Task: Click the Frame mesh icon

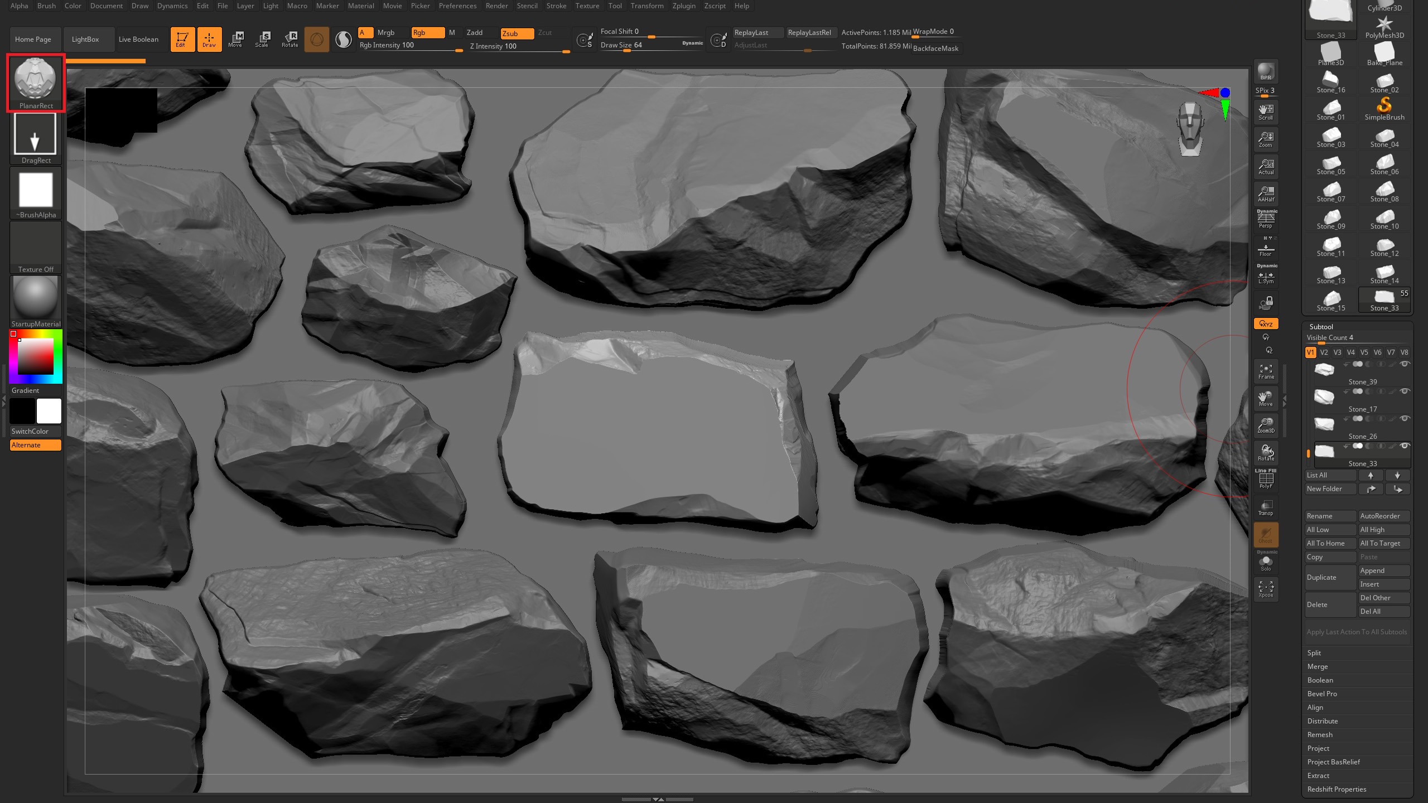Action: (1266, 371)
